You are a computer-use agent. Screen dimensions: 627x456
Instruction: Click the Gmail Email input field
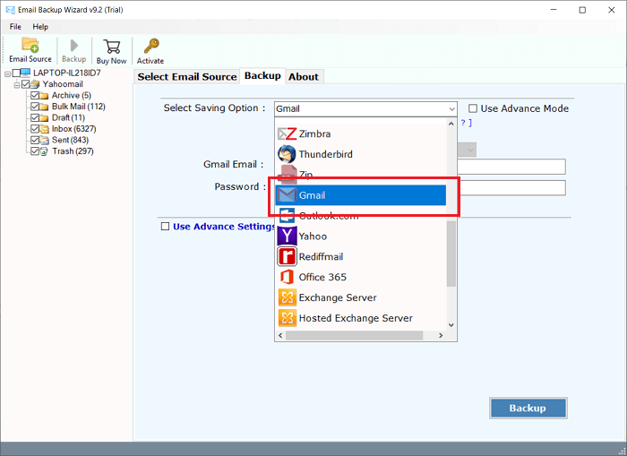pos(511,167)
